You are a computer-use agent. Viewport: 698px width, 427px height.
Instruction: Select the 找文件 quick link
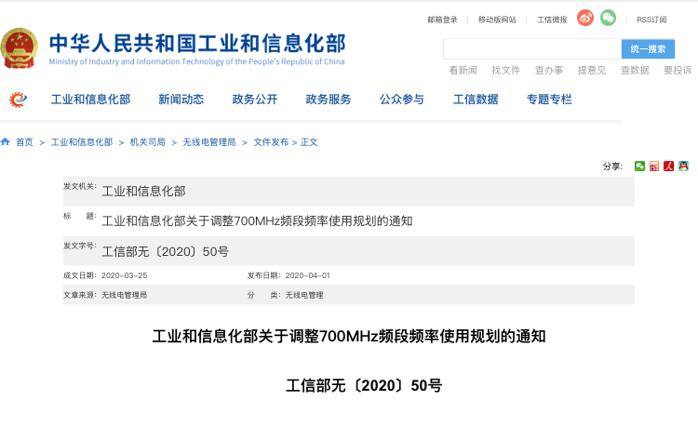coord(505,71)
